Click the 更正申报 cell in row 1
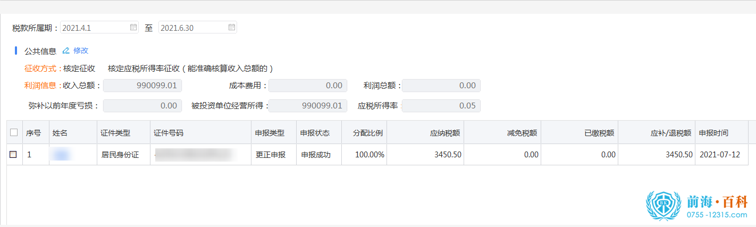756x227 pixels. 271,155
